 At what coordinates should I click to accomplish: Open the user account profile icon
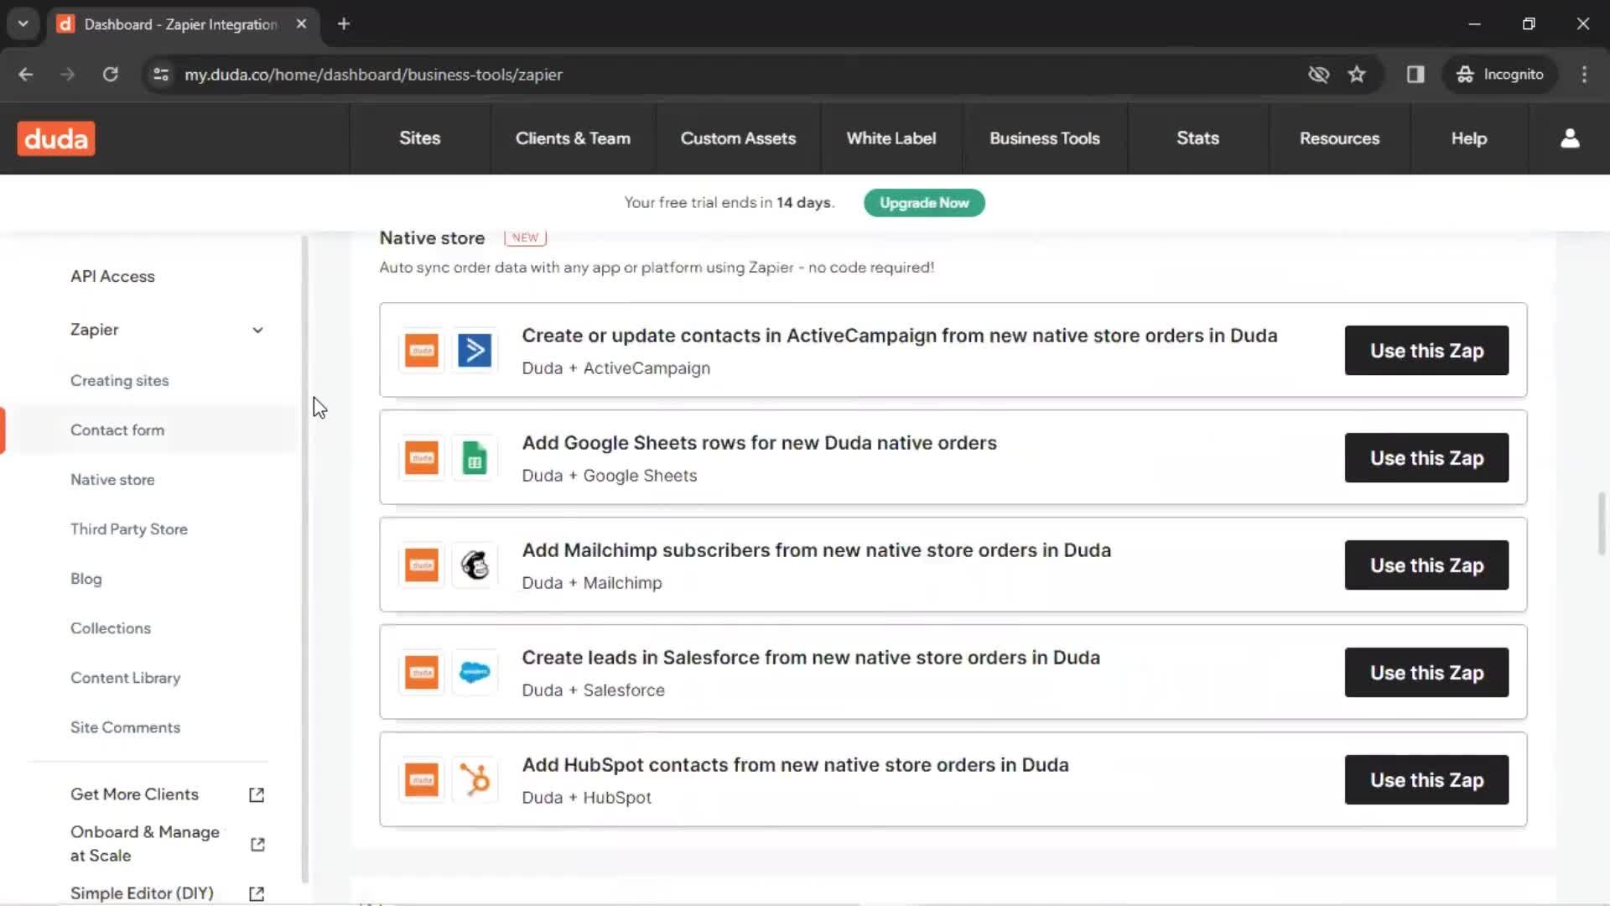click(1570, 138)
